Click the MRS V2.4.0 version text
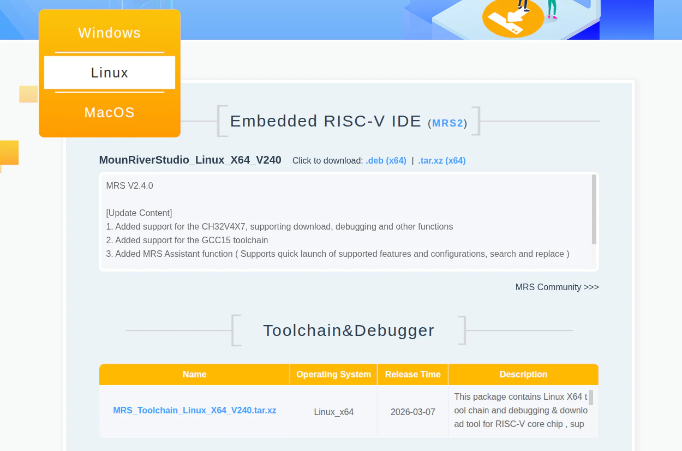682x451 pixels. 130,185
